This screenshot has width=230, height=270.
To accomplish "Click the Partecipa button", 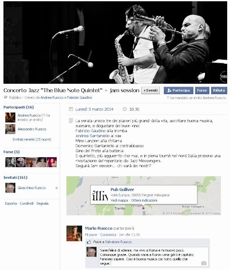I will pos(179,90).
